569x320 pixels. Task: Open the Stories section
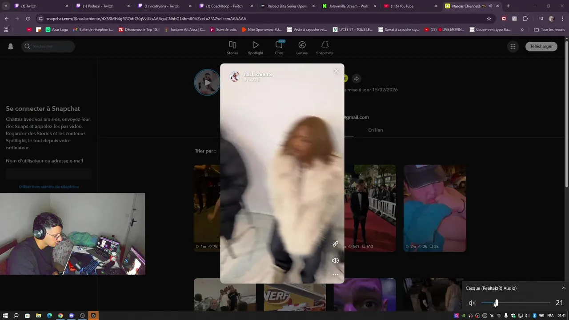(x=232, y=48)
